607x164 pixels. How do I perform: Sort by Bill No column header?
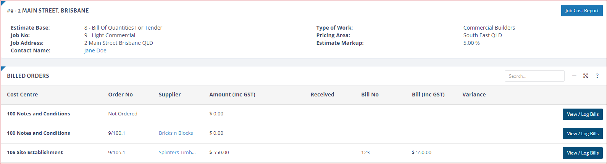click(370, 95)
